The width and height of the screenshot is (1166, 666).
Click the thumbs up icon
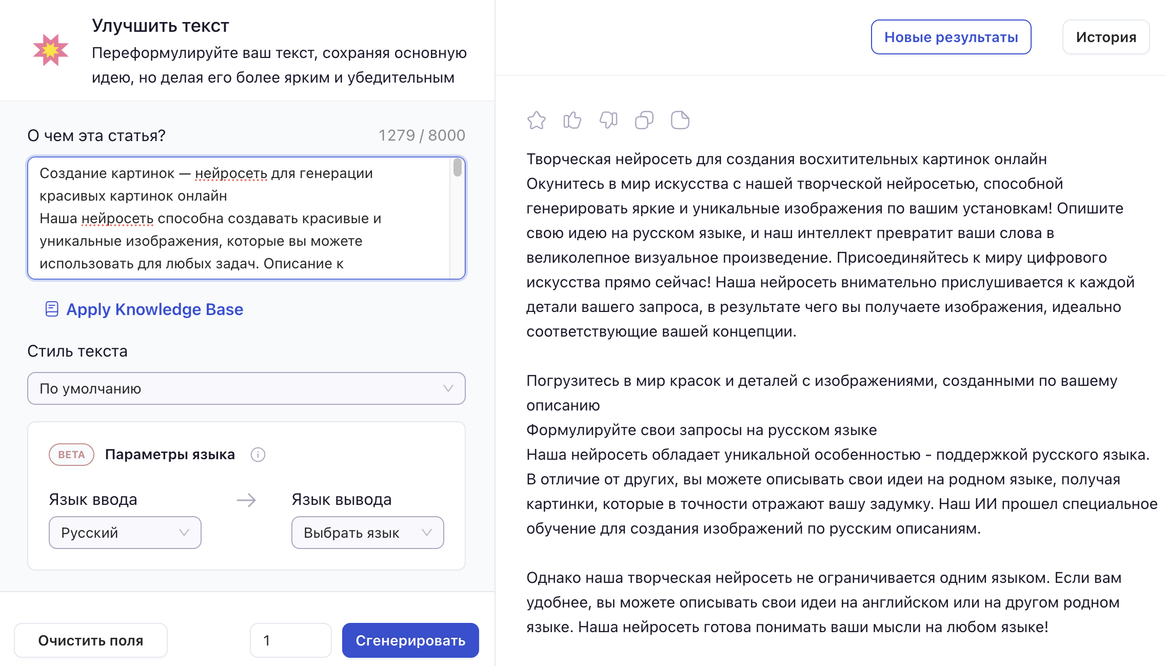tap(572, 120)
